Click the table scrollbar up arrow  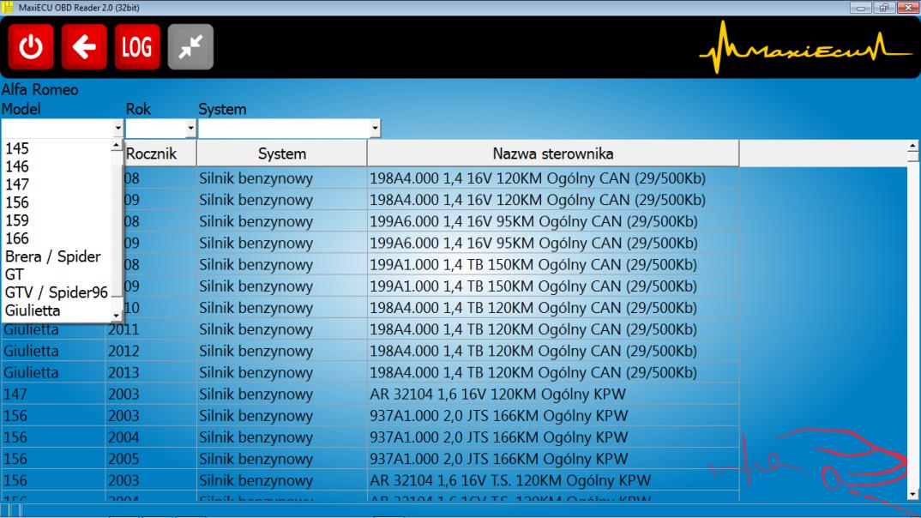click(x=912, y=146)
